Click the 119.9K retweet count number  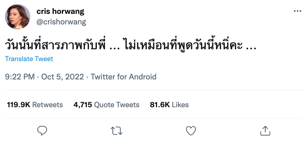pyautogui.click(x=18, y=105)
